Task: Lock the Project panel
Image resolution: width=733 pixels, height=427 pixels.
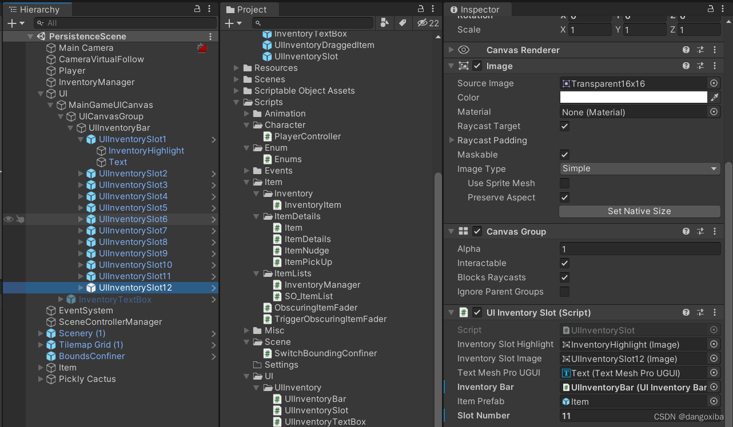Action: point(420,9)
